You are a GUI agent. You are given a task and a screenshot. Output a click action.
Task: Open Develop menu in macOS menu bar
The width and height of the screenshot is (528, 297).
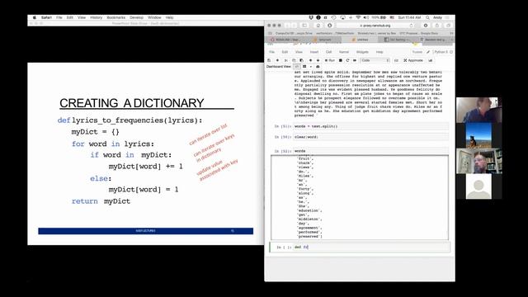pyautogui.click(x=136, y=17)
